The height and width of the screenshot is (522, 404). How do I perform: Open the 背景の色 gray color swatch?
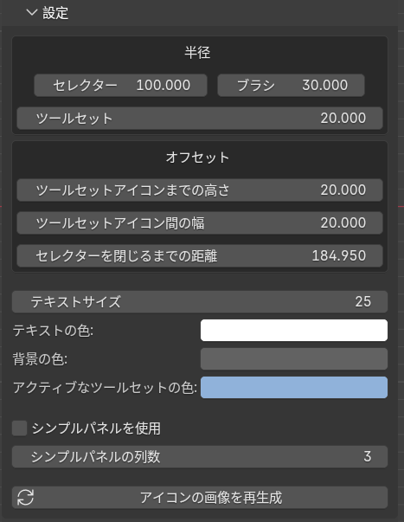click(x=294, y=359)
